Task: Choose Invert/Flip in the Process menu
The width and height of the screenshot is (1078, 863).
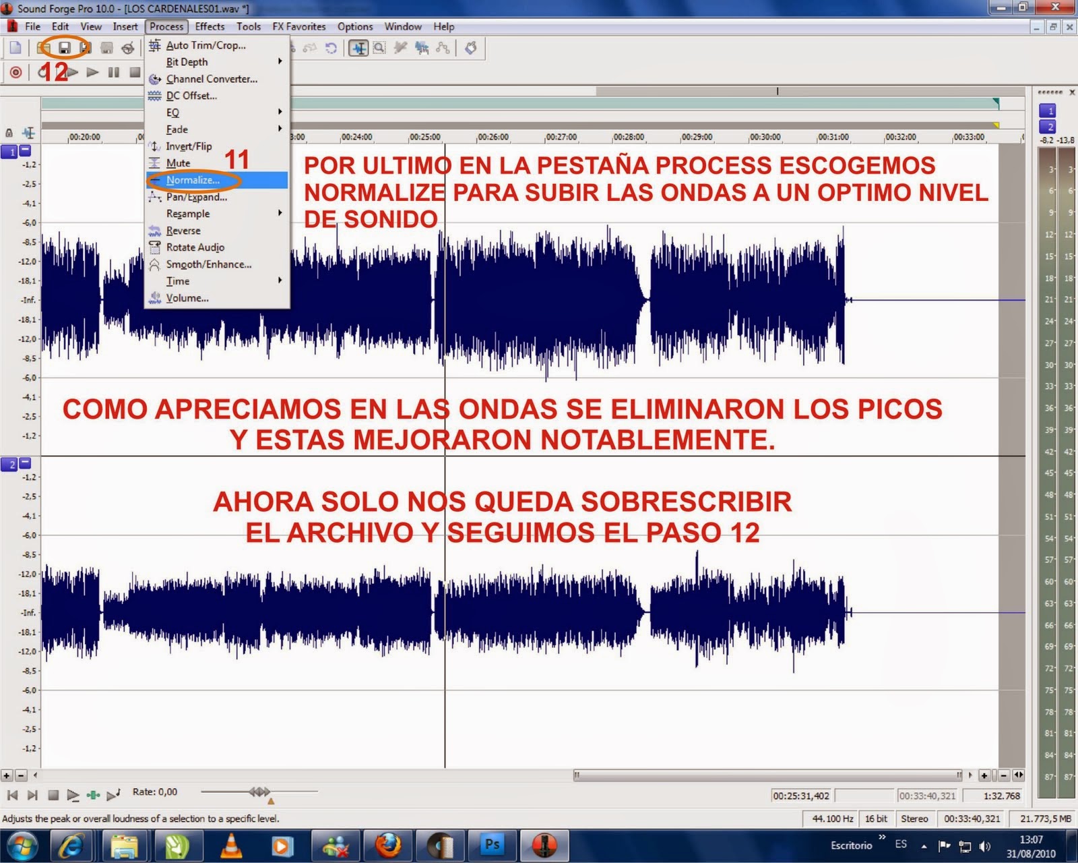Action: click(x=217, y=146)
